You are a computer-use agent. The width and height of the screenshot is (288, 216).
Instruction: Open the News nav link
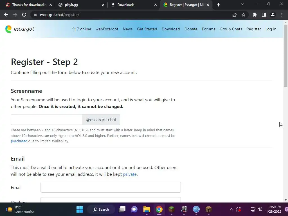(128, 29)
